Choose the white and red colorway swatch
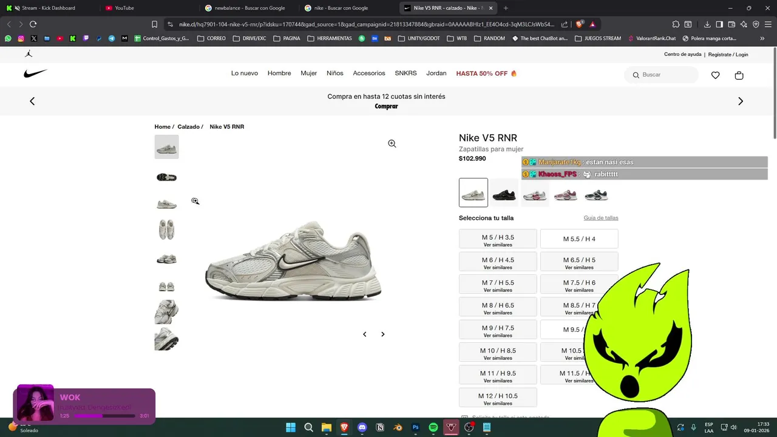Screen dimensions: 777x437 click(535, 194)
